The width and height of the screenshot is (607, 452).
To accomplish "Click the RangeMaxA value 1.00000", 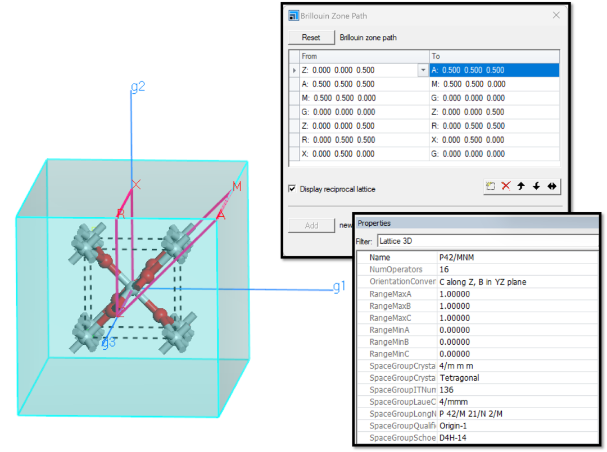I will [x=518, y=294].
